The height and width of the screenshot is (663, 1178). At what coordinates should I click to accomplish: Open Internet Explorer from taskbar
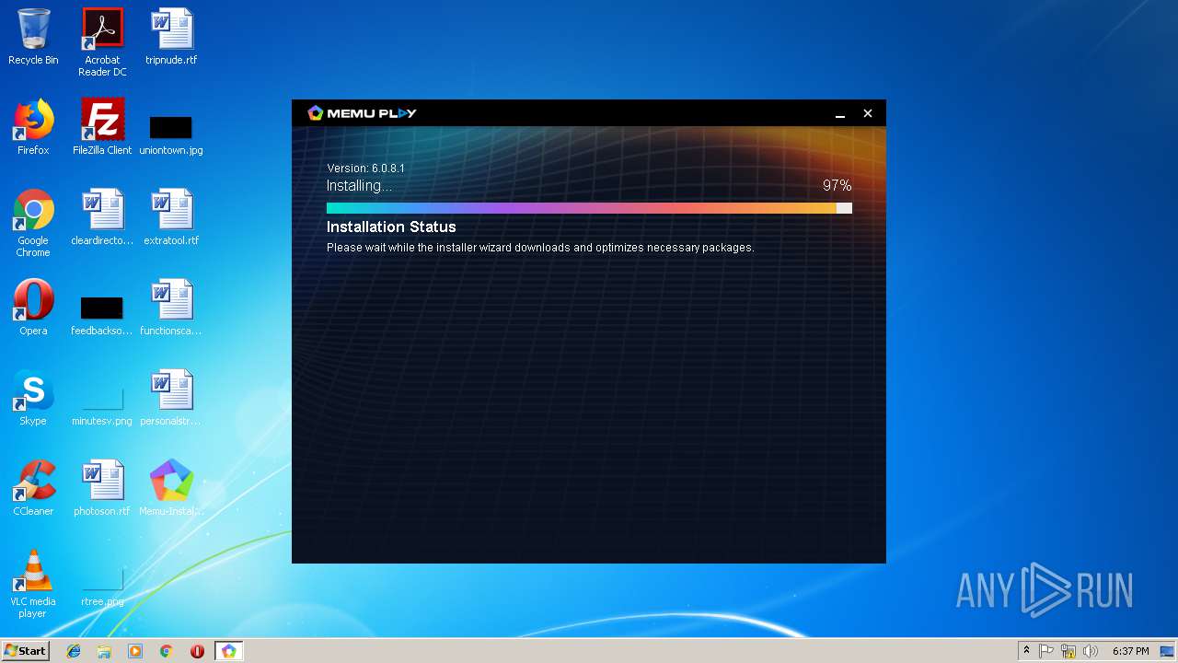point(74,651)
